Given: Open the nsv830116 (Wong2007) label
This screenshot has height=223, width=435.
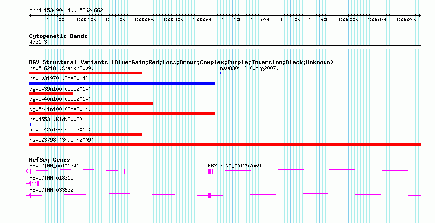Looking at the screenshot, I should point(249,68).
